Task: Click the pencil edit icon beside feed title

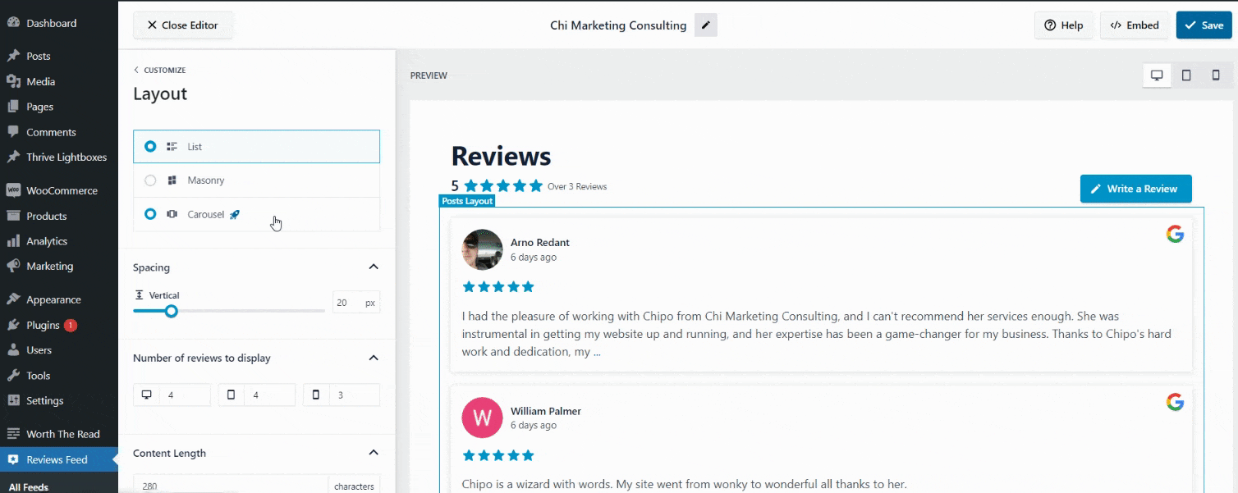Action: point(706,25)
